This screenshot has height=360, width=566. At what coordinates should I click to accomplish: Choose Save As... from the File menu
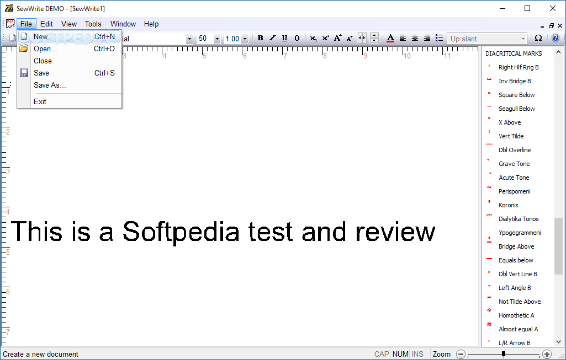point(70,85)
